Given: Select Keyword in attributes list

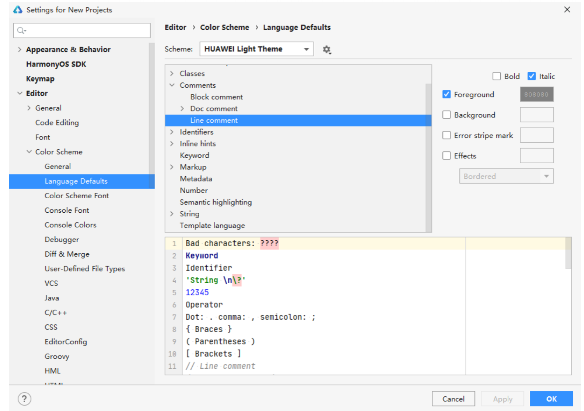Looking at the screenshot, I should 194,155.
